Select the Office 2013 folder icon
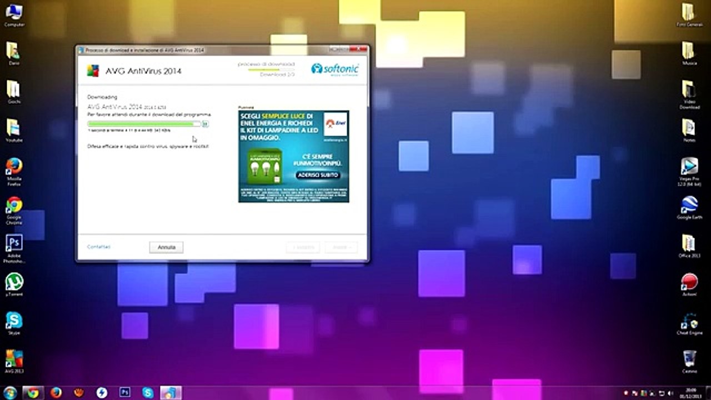This screenshot has width=711, height=400. tap(689, 246)
